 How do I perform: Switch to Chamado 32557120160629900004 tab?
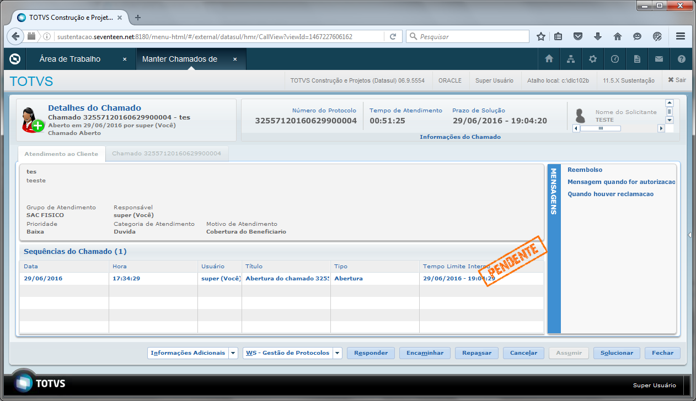tap(167, 153)
